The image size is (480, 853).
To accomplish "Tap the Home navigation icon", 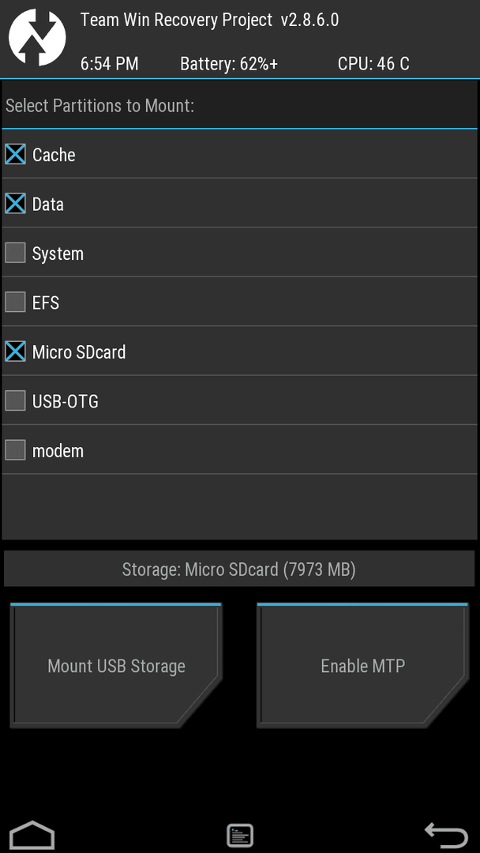I will 32,834.
